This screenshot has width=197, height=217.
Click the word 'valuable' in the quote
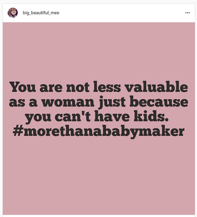pos(156,87)
